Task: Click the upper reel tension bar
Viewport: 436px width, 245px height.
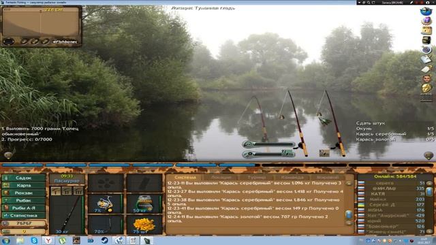Action: coord(269,144)
